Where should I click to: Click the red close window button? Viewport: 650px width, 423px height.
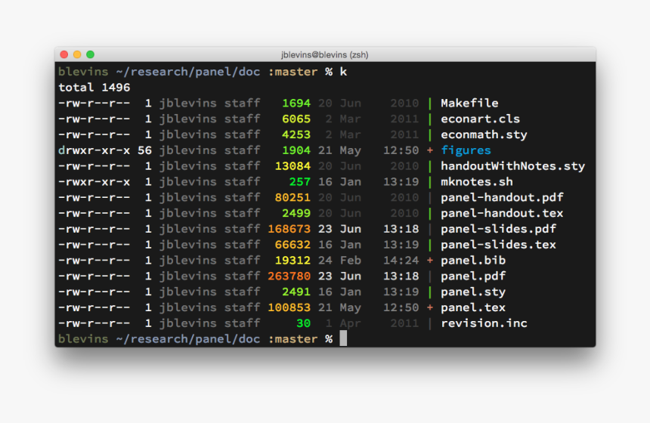(x=63, y=54)
